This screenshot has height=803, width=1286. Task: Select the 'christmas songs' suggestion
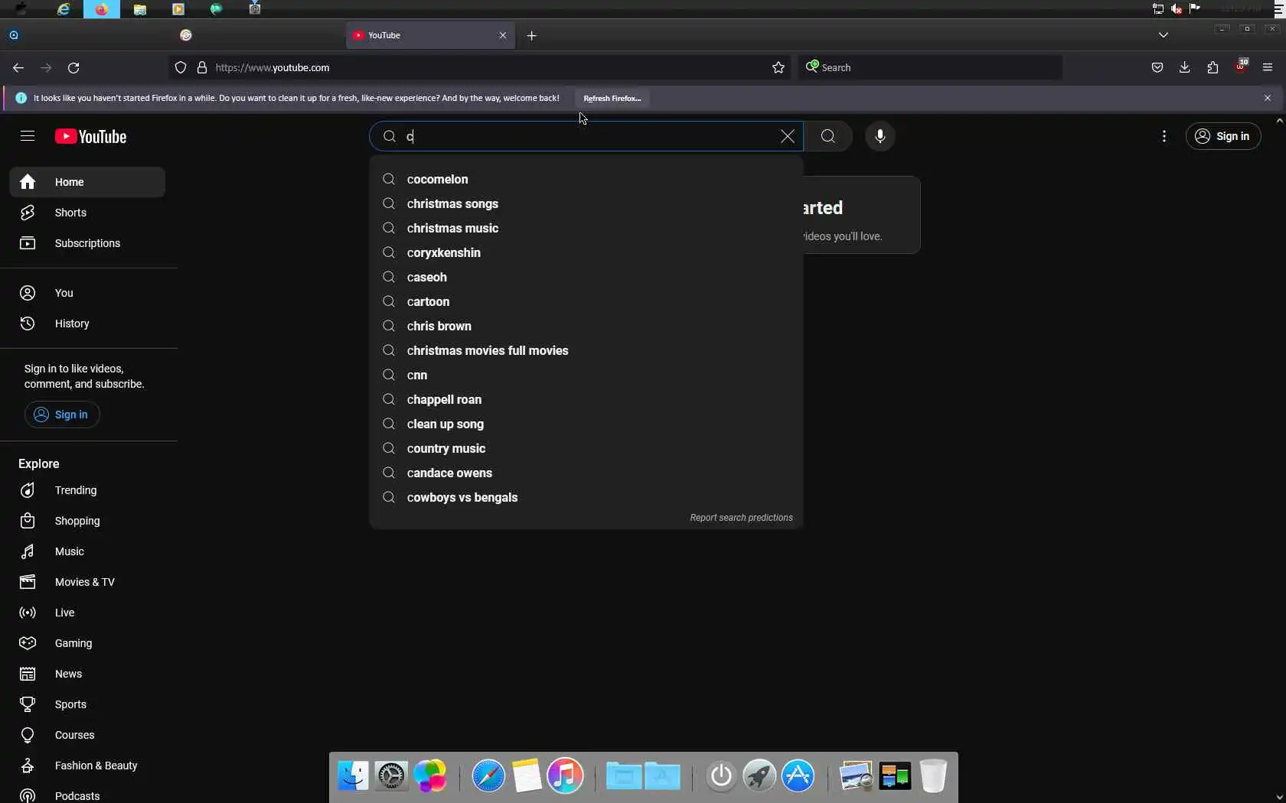pyautogui.click(x=586, y=203)
